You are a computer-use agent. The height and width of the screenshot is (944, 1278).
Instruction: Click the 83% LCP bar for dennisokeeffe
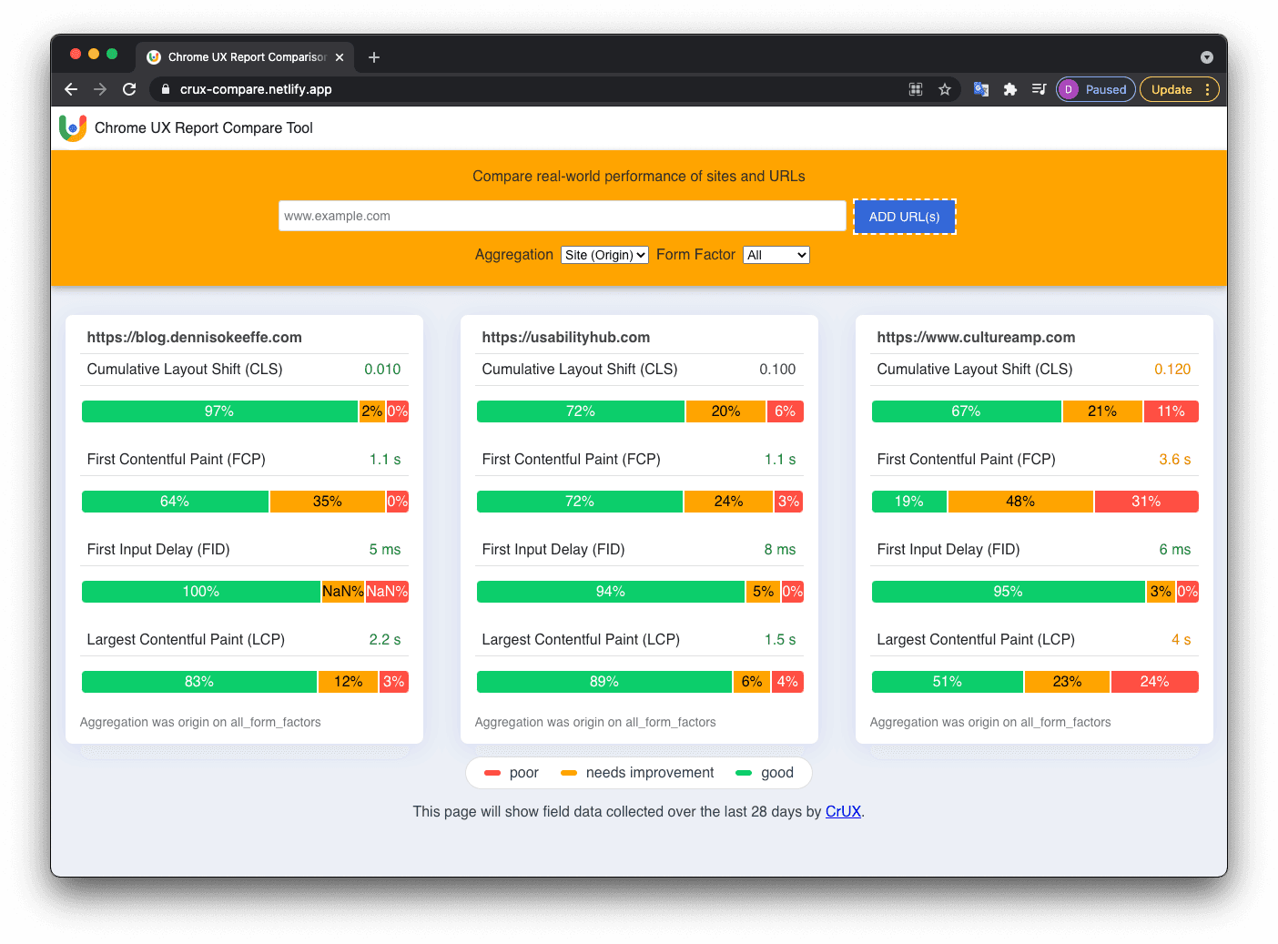[x=199, y=682]
